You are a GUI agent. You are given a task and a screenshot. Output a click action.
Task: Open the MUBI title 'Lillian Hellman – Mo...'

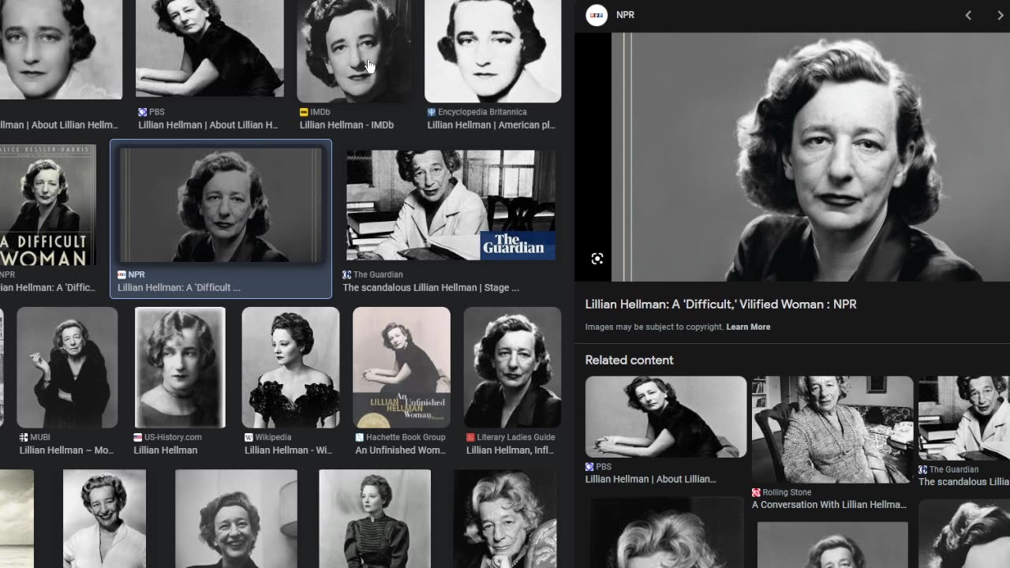point(67,450)
